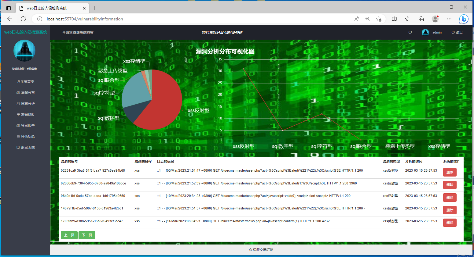The width and height of the screenshot is (474, 257).
Task: Click the xss存储型 pie label
Action: [134, 61]
